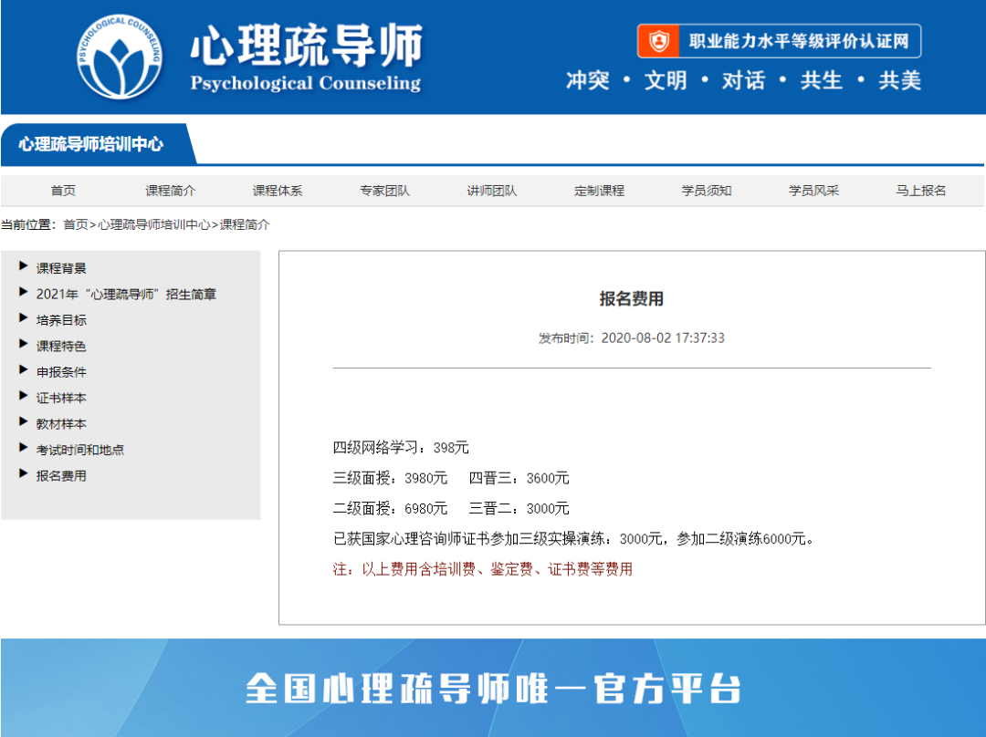
Task: Open 专家团队 menu item
Action: [x=385, y=191]
